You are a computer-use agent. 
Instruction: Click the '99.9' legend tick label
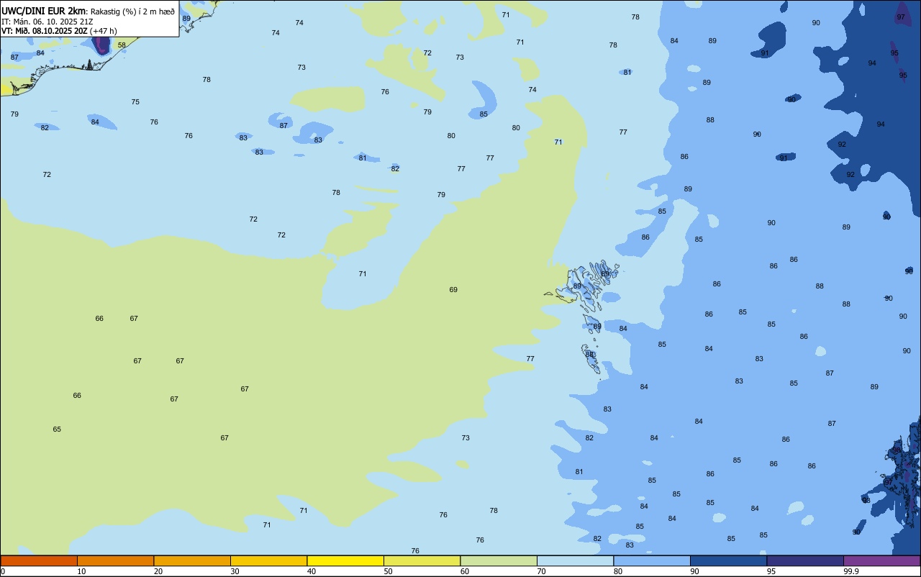851,571
